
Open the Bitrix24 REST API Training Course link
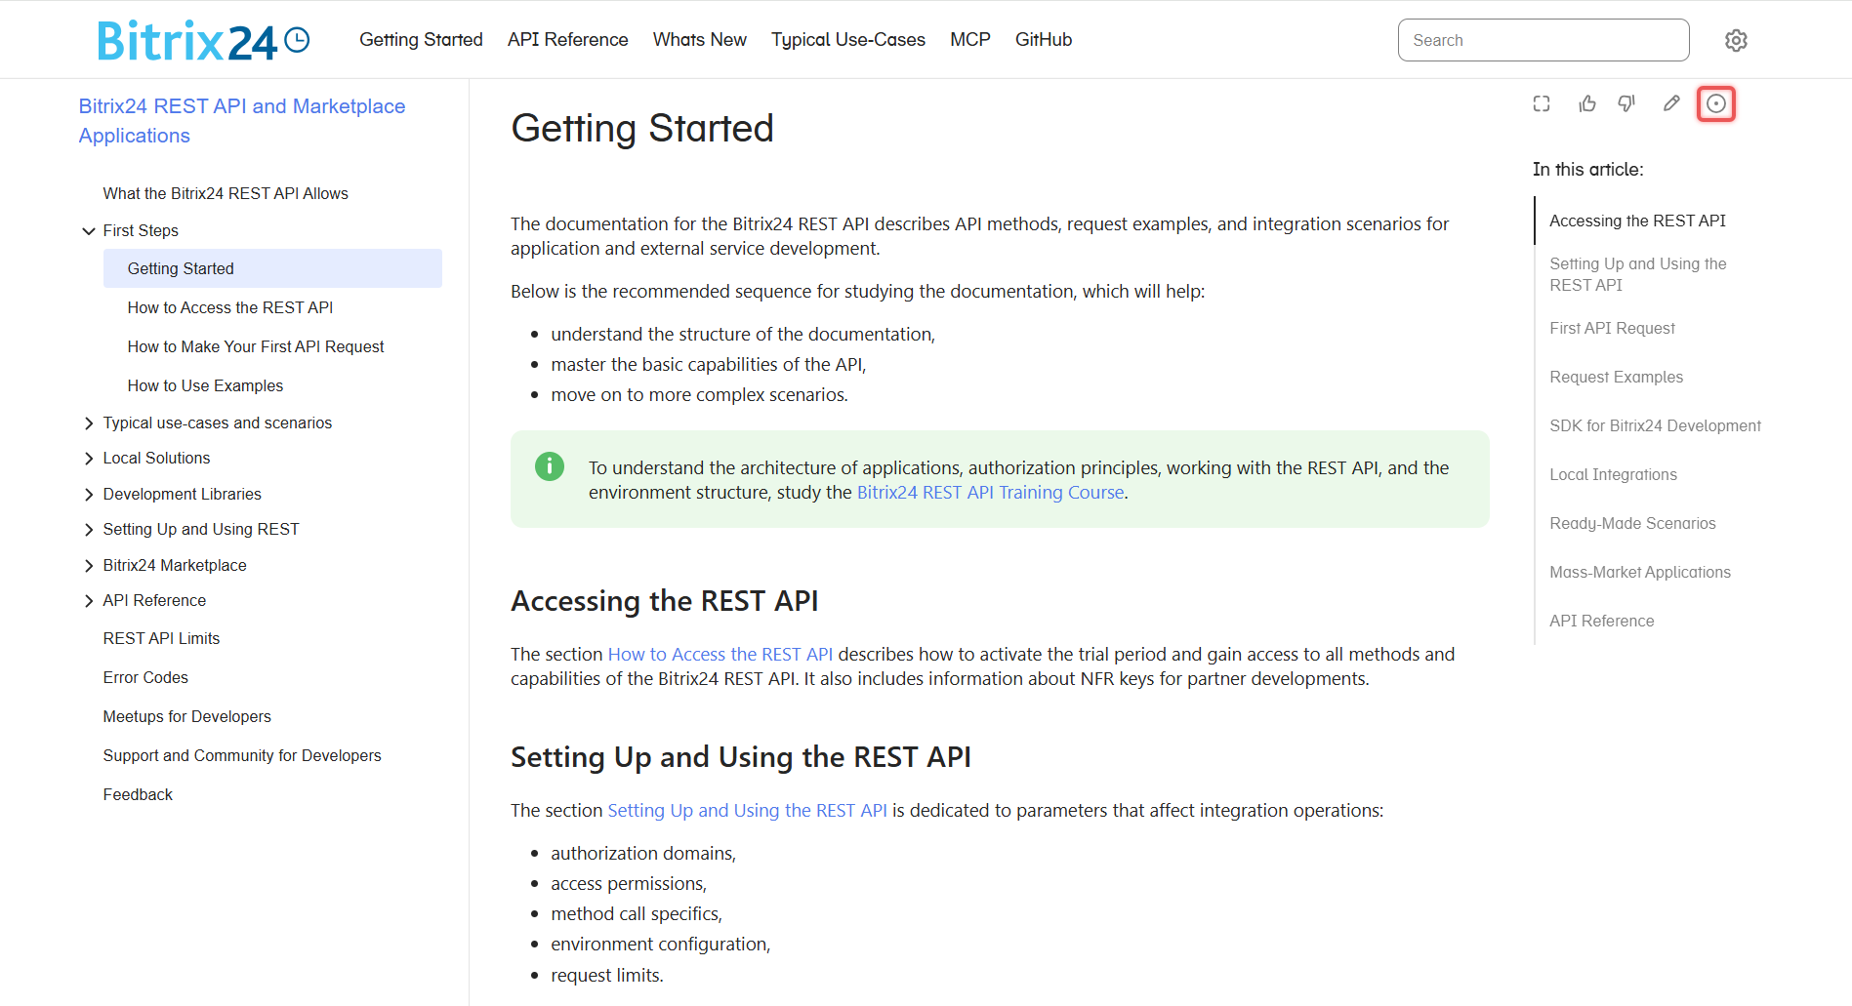click(x=990, y=493)
